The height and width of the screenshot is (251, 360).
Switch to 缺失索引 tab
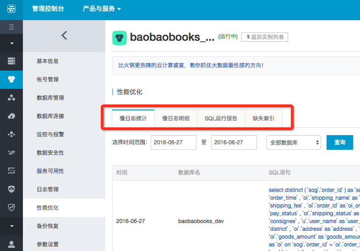click(x=264, y=119)
